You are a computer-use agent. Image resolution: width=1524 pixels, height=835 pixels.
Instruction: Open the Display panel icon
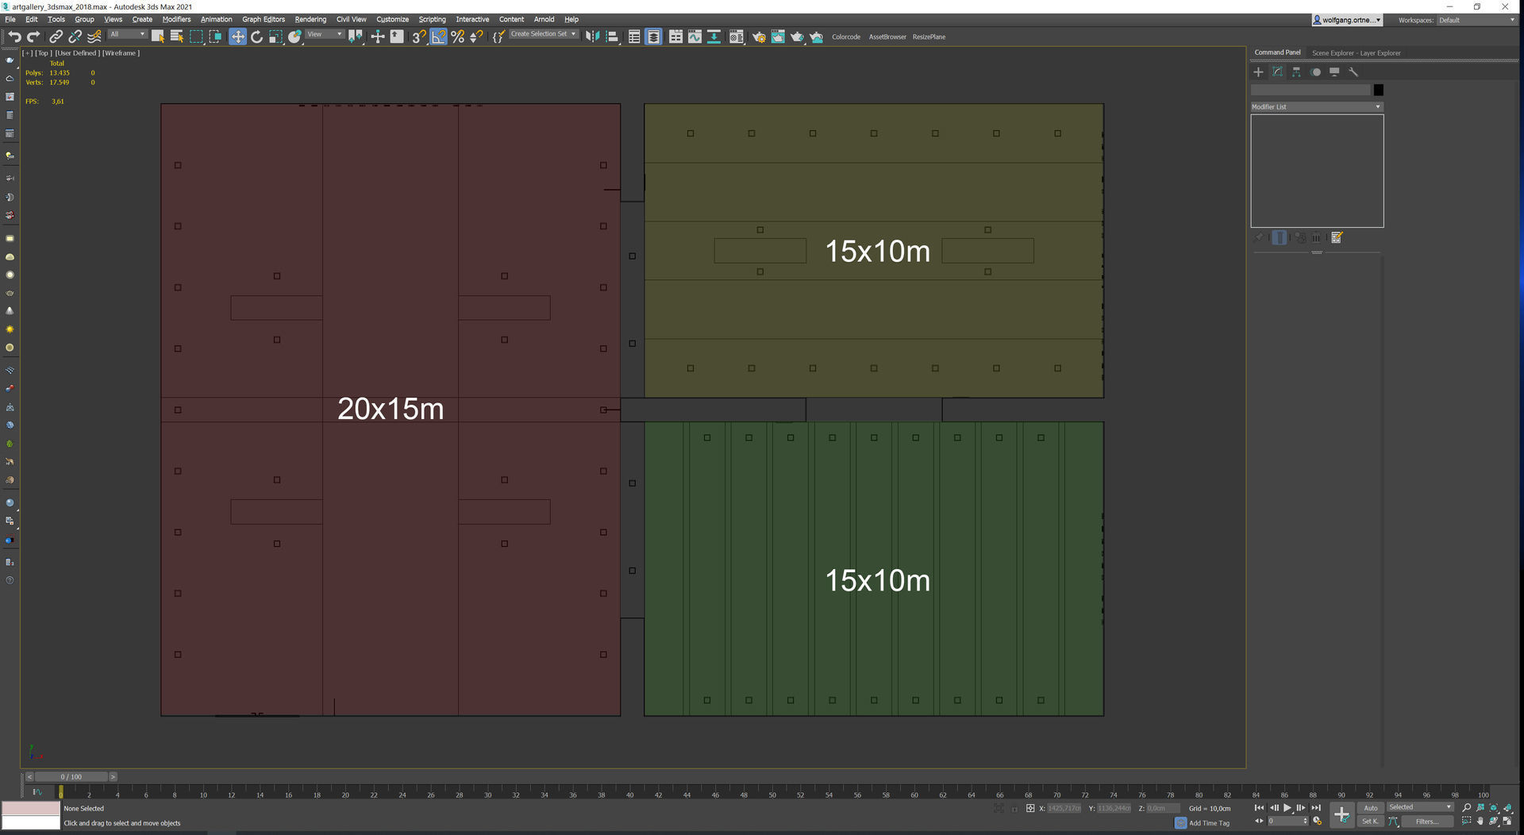[x=1334, y=72]
